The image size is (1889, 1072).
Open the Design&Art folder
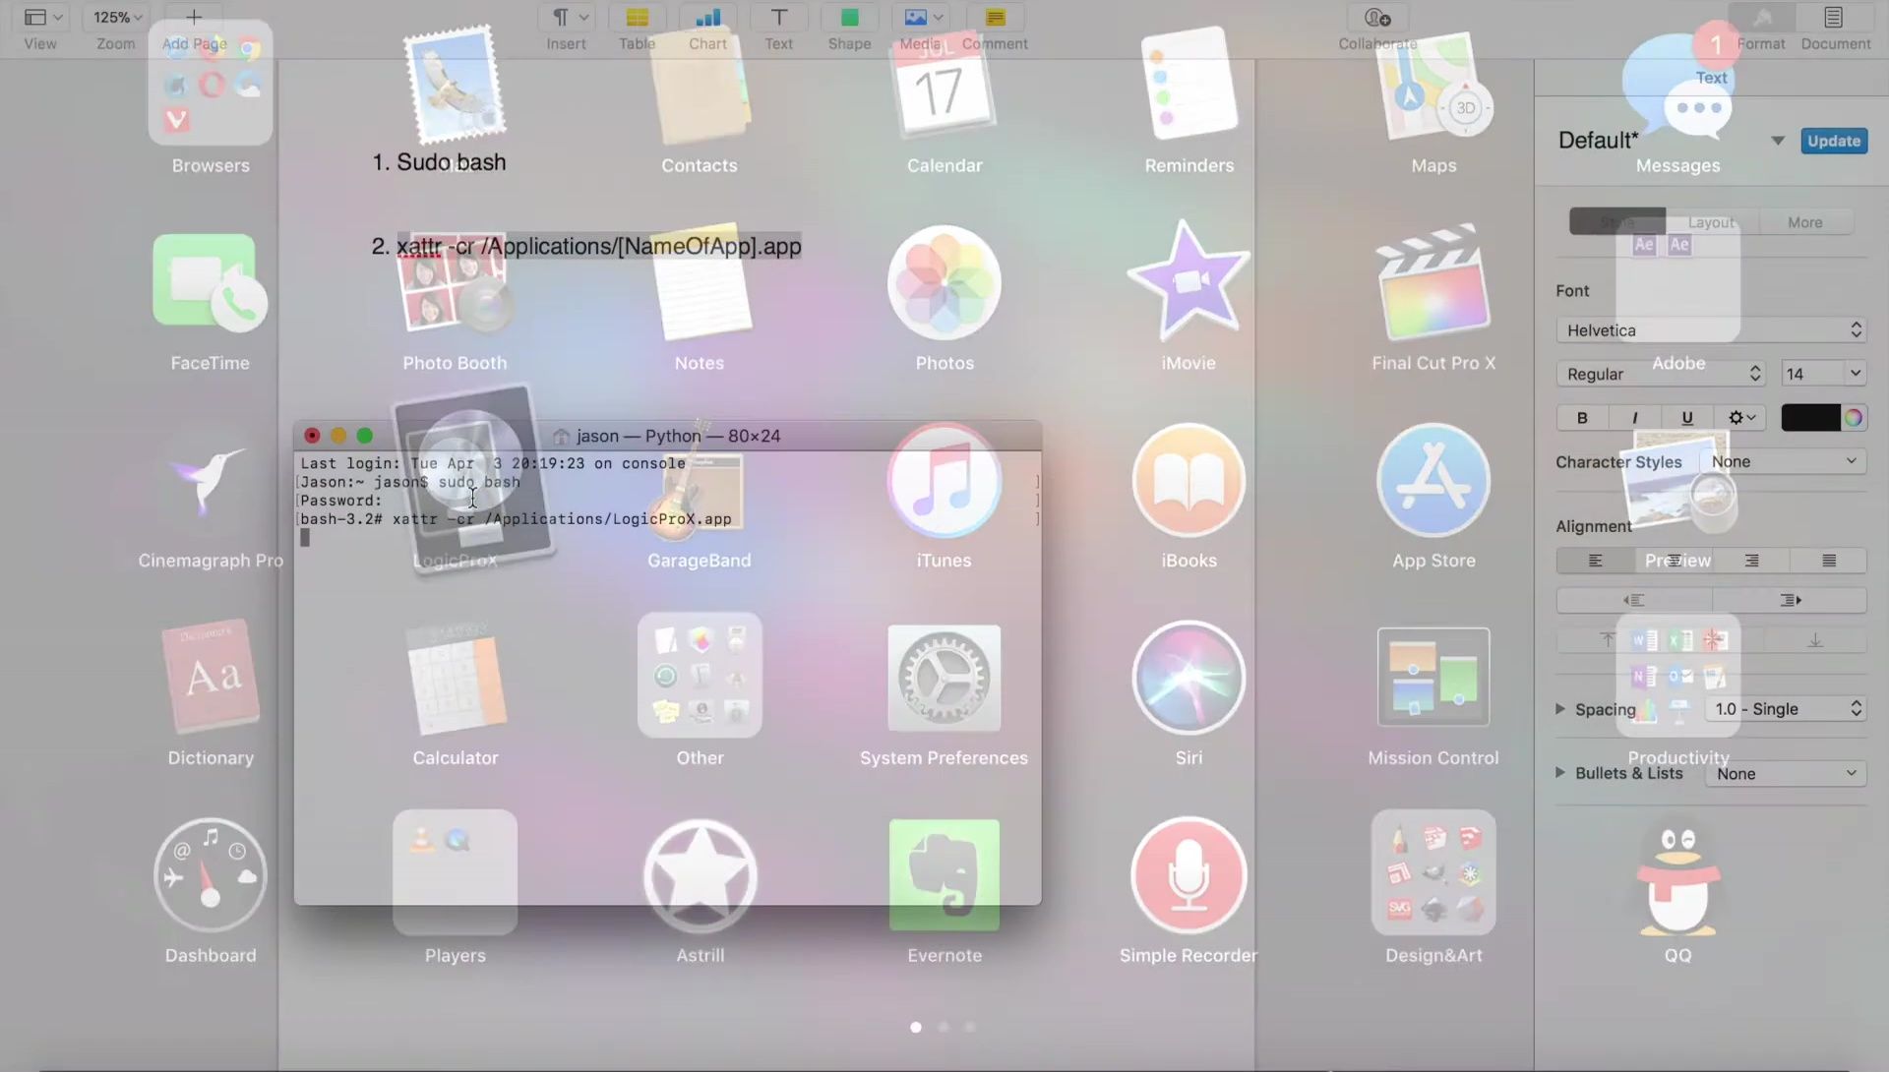pyautogui.click(x=1433, y=872)
